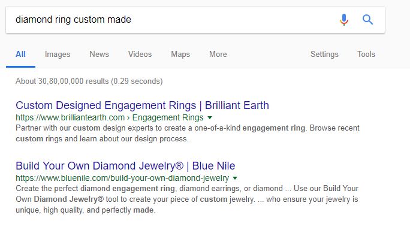This screenshot has width=410, height=227.
Task: Open the More search options menu
Action: click(218, 54)
